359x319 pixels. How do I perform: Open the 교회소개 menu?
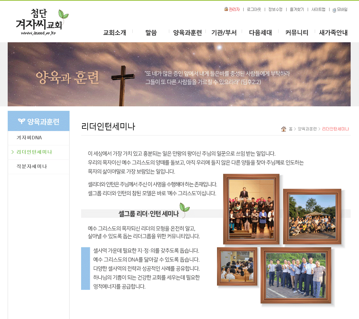point(114,32)
